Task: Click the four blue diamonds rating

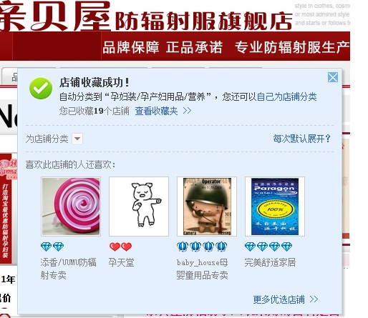Action: tap(268, 247)
